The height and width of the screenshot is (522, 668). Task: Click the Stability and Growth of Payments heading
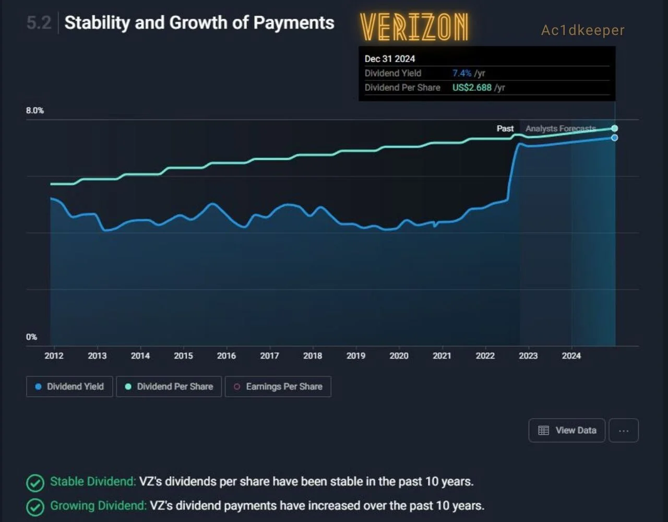tap(199, 23)
